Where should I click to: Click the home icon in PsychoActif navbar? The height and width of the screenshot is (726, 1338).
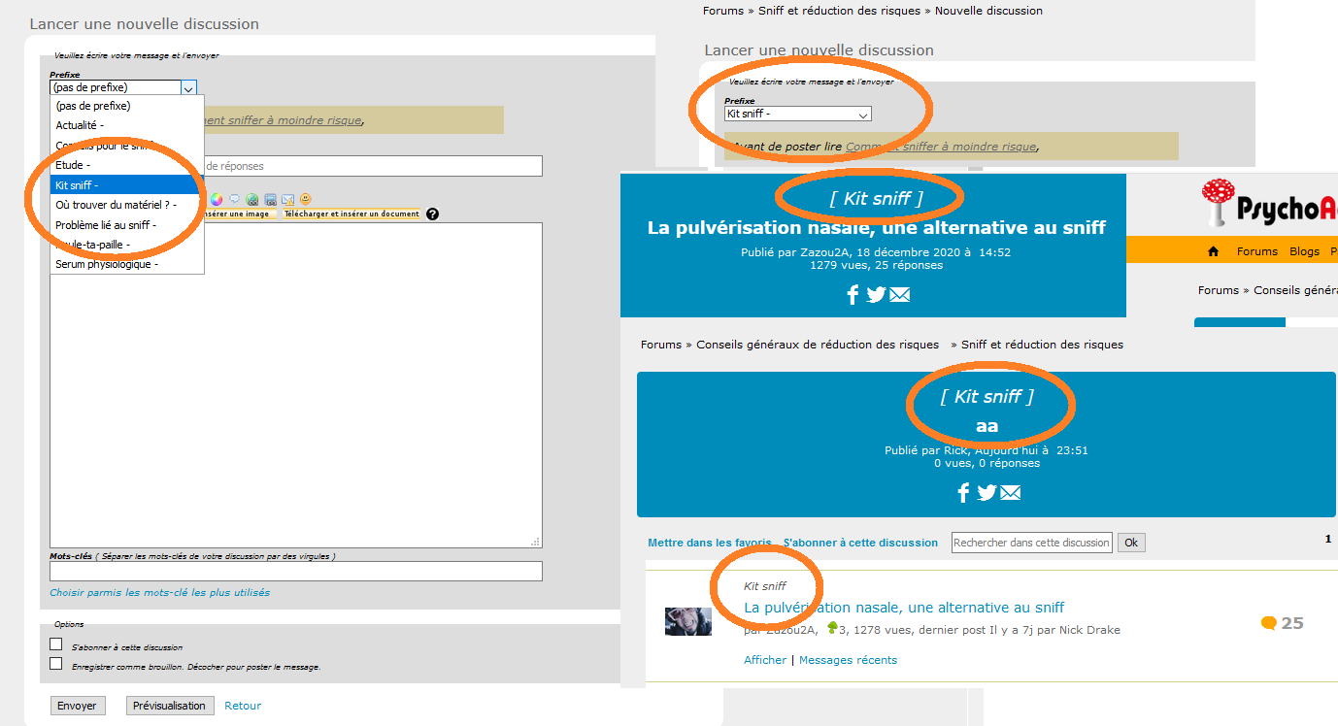[x=1213, y=251]
